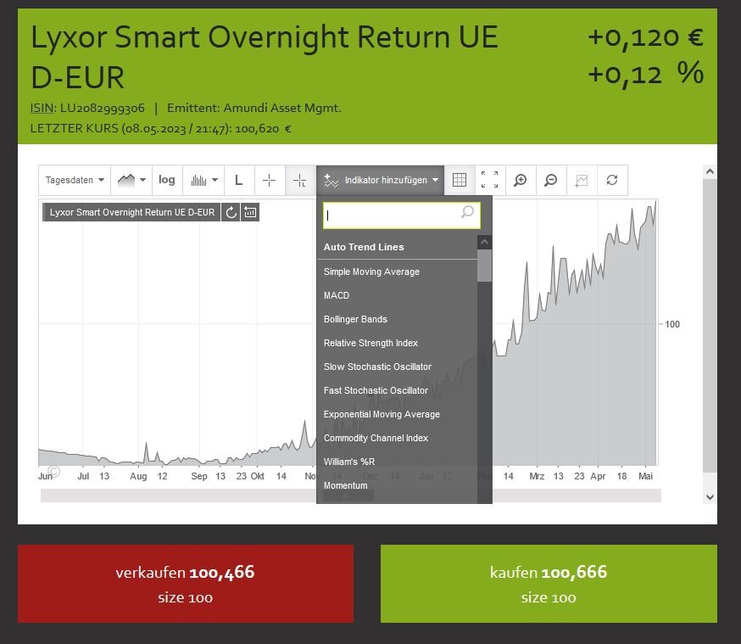This screenshot has width=741, height=644.
Task: Click the verkaufen 100,466 sell button
Action: (x=185, y=584)
